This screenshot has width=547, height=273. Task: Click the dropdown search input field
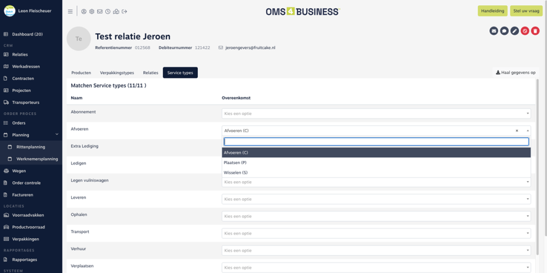[x=376, y=142]
